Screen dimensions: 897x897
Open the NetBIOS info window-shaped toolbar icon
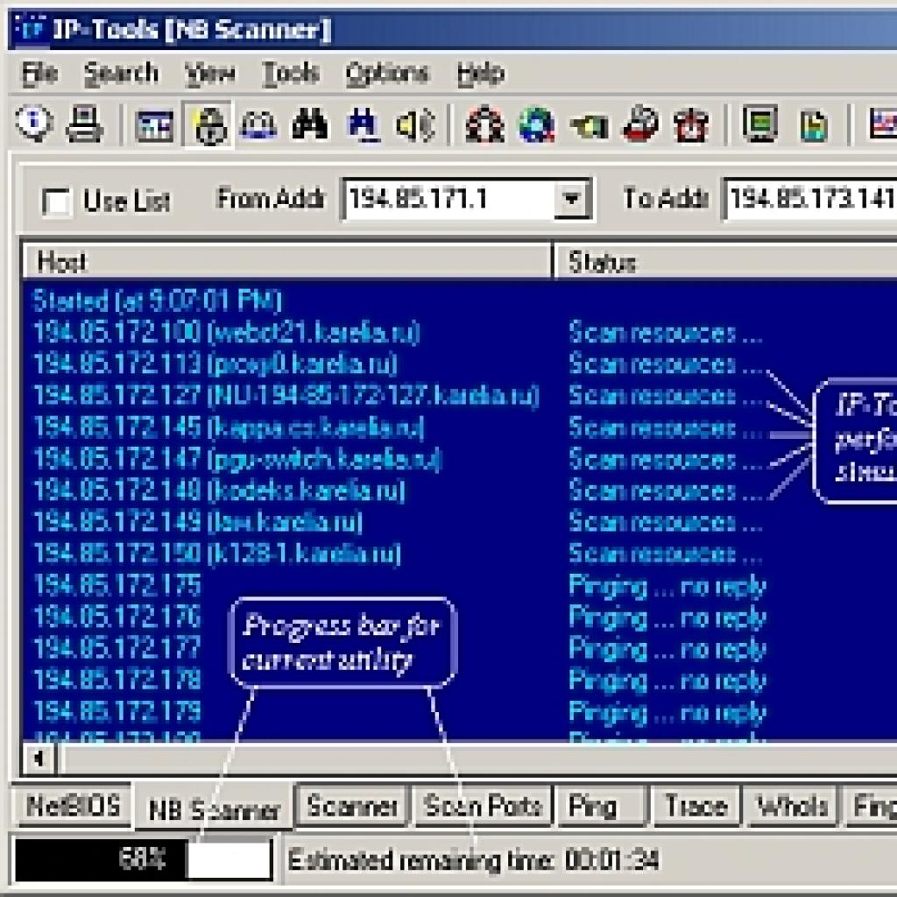[x=154, y=125]
